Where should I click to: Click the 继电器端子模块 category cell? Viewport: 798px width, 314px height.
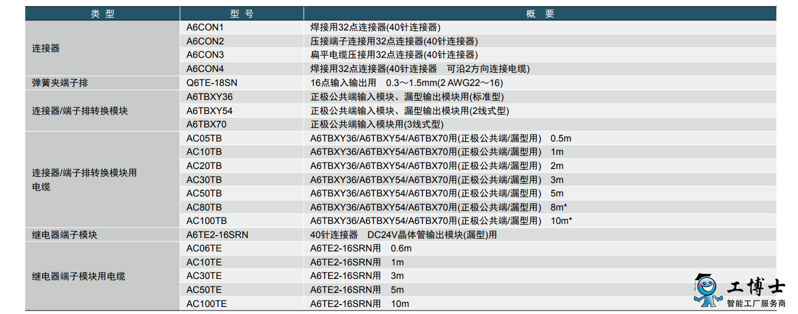(102, 235)
